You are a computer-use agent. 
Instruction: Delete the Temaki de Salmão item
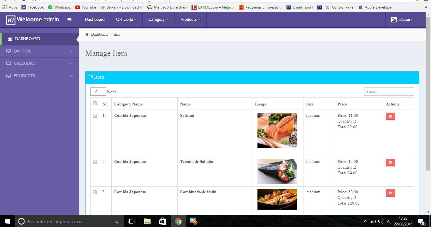(390, 163)
